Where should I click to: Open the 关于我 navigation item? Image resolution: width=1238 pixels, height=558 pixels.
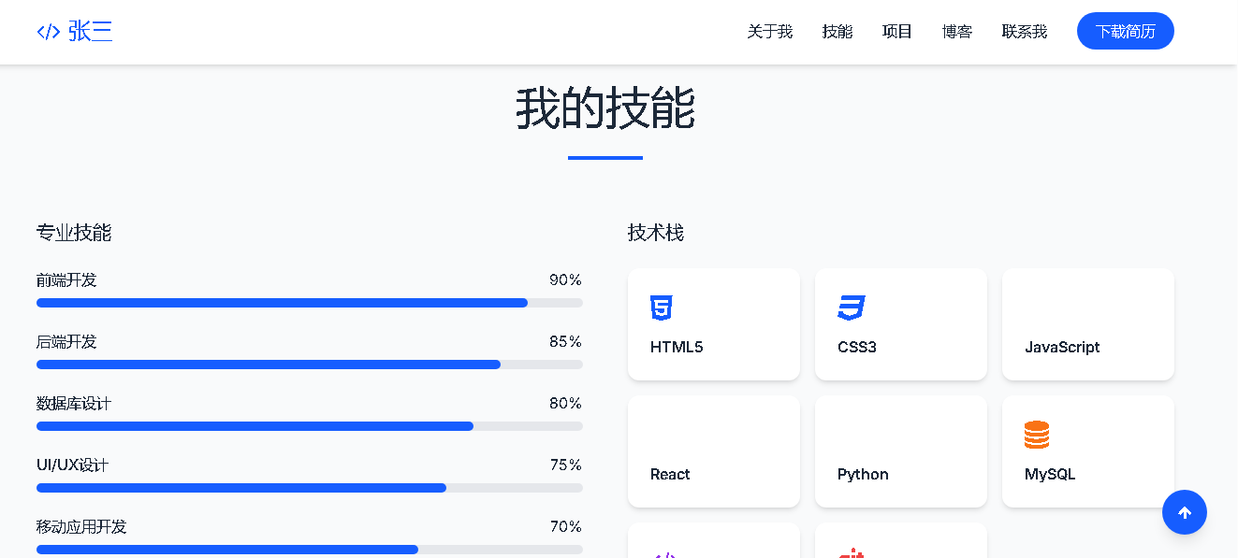tap(769, 32)
